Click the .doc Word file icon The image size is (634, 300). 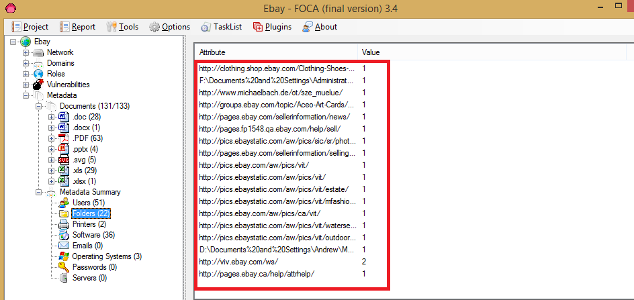click(64, 117)
